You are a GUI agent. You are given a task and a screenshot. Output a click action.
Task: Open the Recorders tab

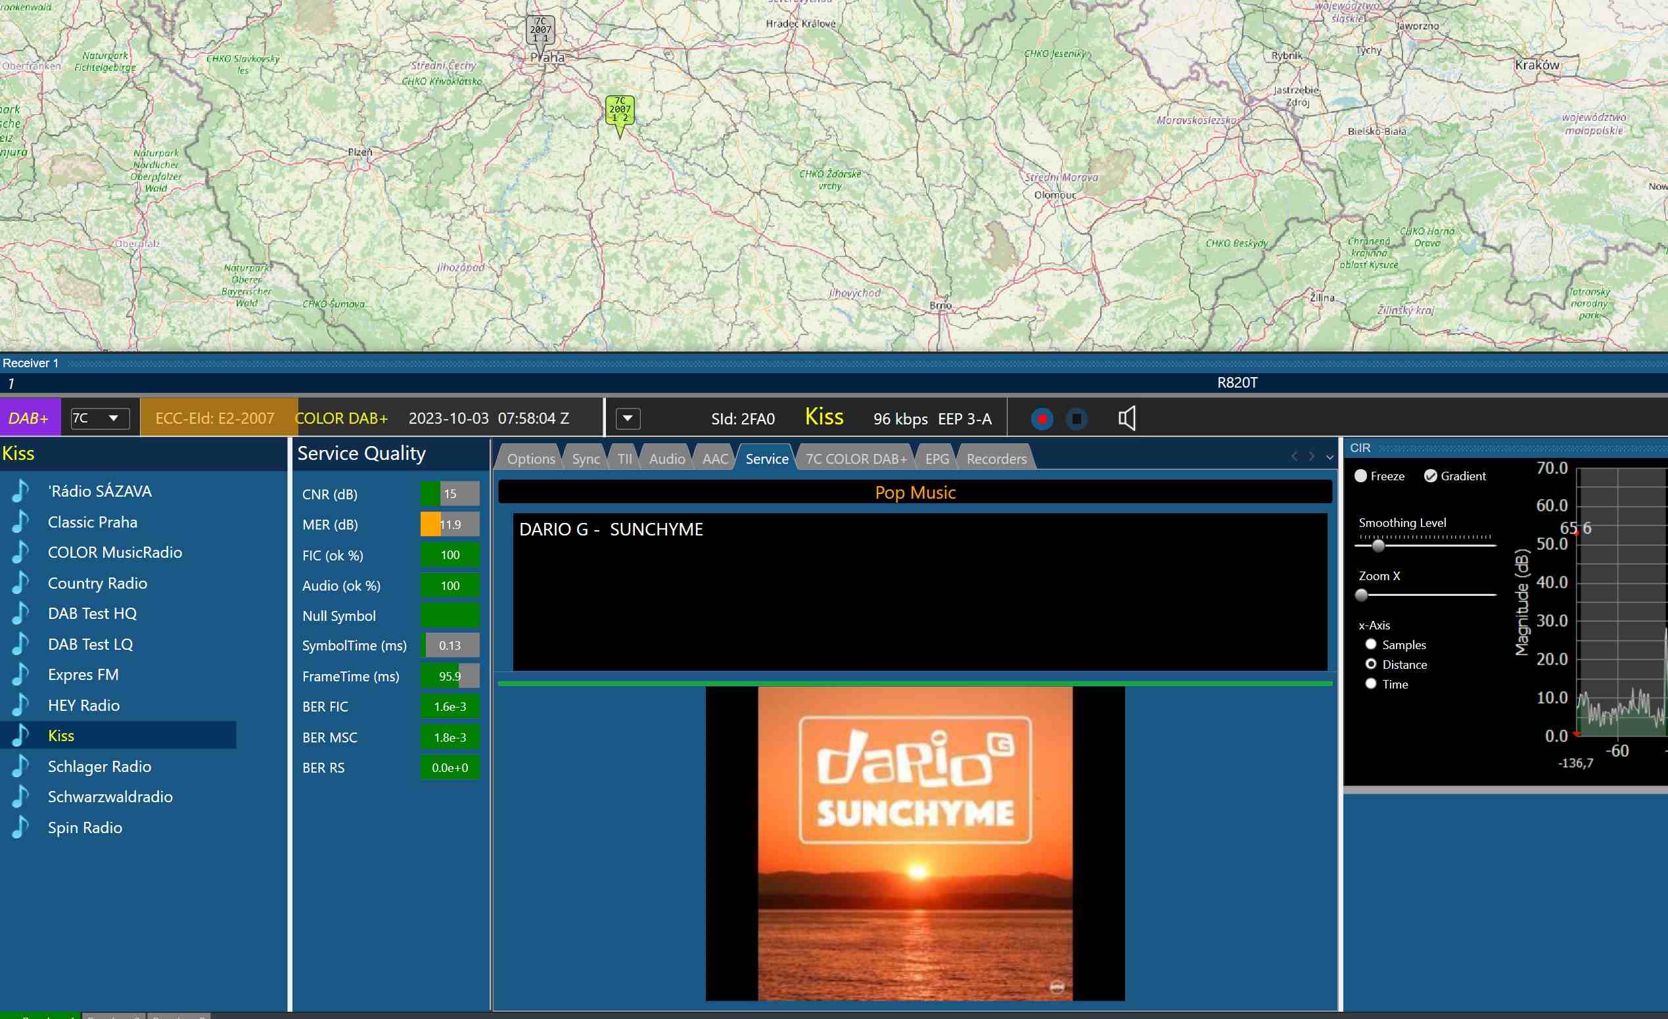point(996,458)
